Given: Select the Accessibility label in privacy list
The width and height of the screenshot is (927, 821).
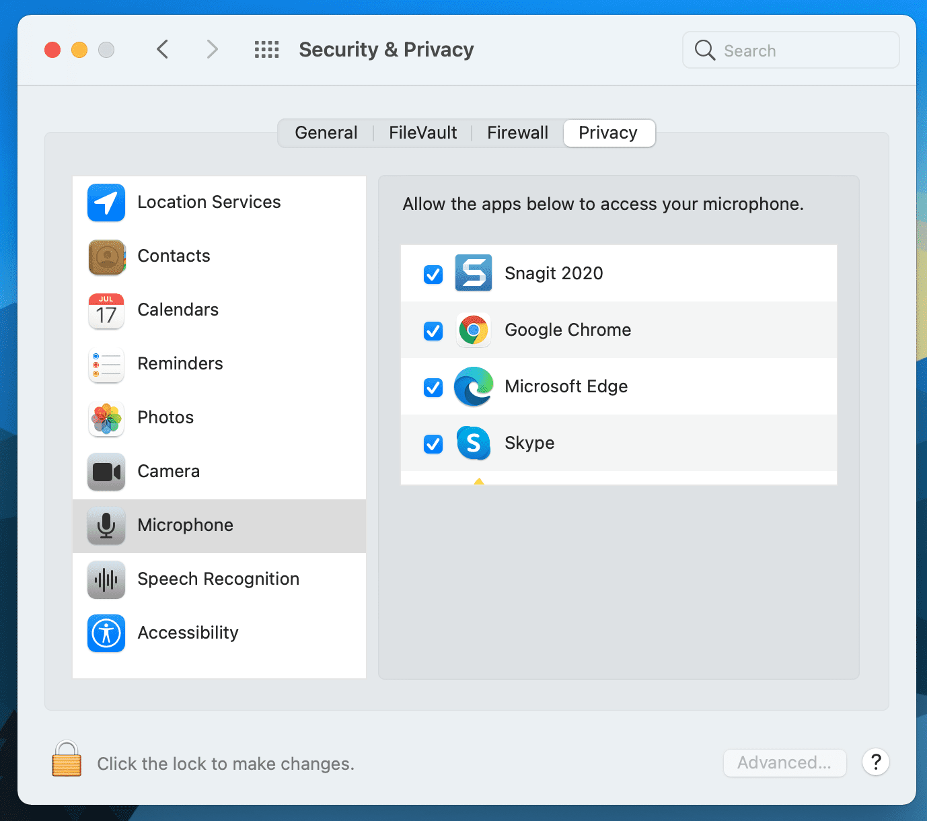Looking at the screenshot, I should click(x=188, y=633).
